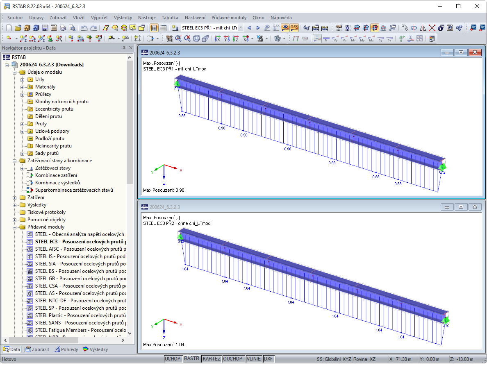Image resolution: width=487 pixels, height=365 pixels.
Task: Show bending moment Mz diagram
Action: [371, 39]
